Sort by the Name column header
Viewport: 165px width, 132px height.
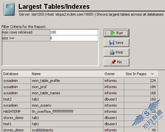67,74
